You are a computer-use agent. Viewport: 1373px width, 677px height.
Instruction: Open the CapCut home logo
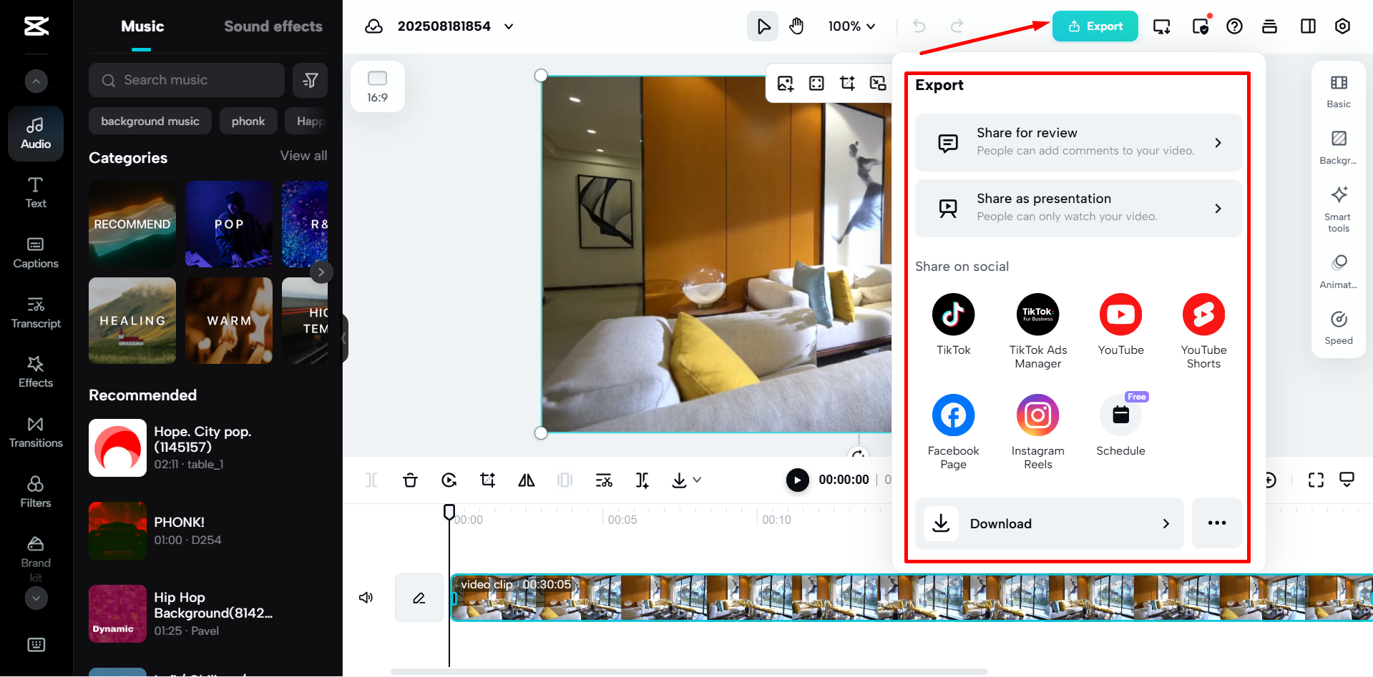tap(36, 26)
